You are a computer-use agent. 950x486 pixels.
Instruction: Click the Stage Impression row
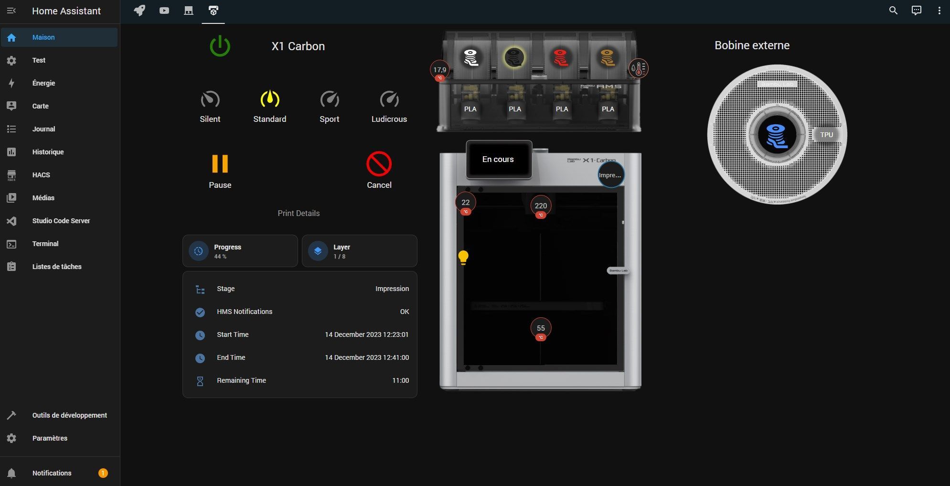300,289
